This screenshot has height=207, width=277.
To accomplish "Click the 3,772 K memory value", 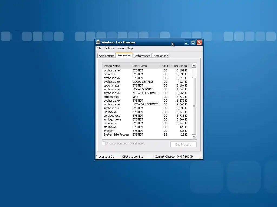I will [182, 97].
